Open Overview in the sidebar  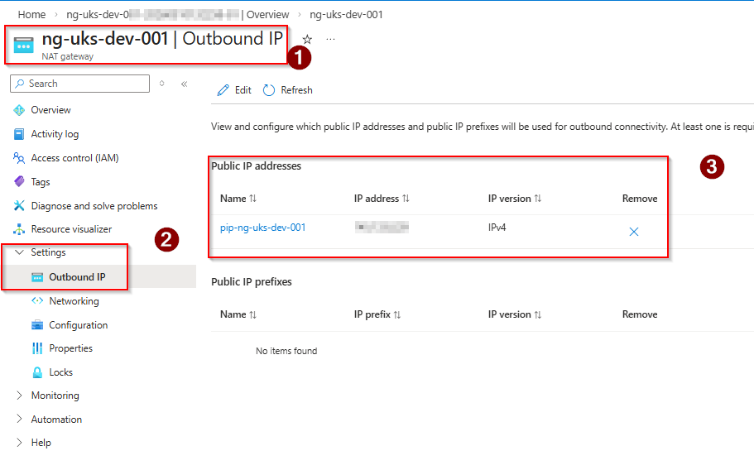pos(51,110)
